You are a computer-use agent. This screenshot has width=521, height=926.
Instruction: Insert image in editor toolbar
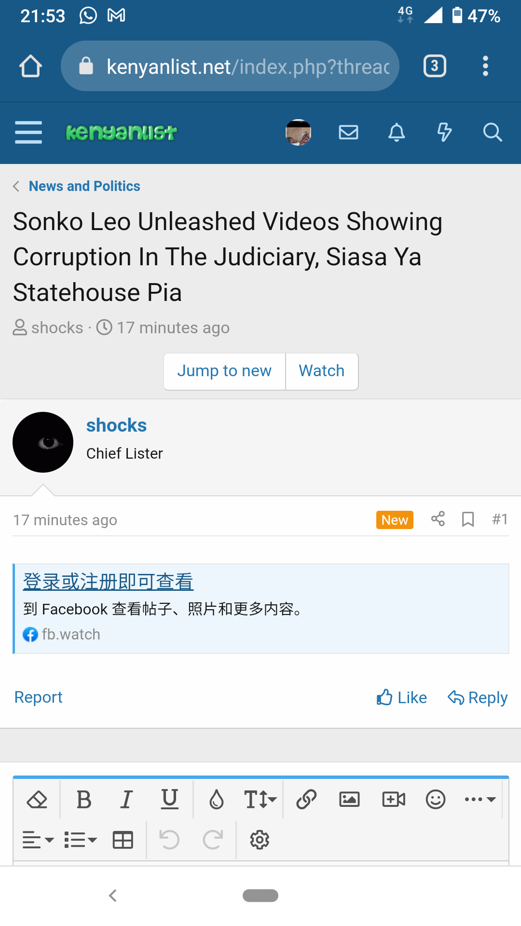pyautogui.click(x=349, y=799)
